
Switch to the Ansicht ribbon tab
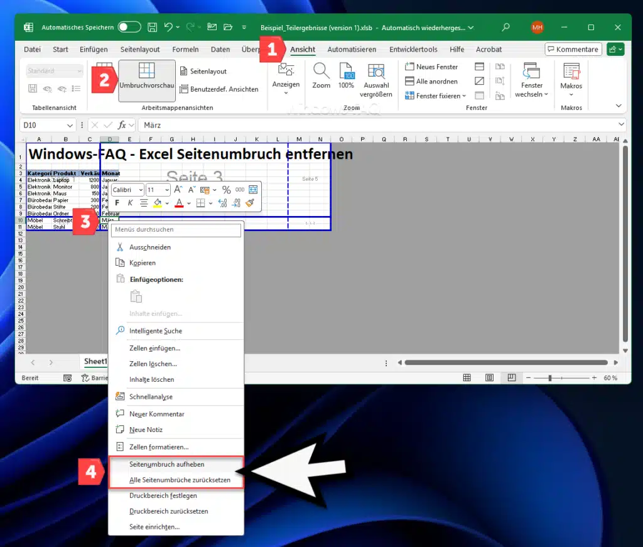click(303, 49)
